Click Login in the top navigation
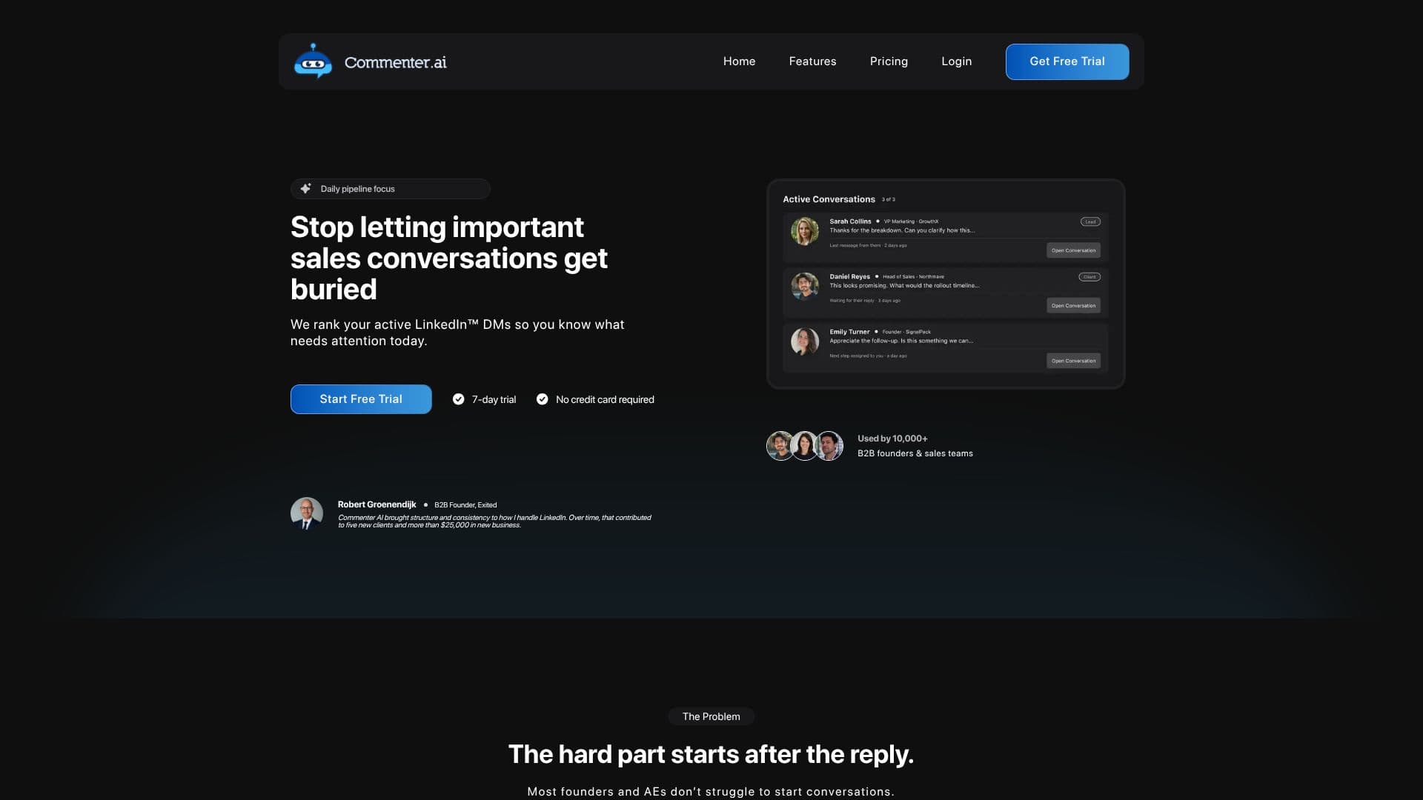 coord(956,61)
